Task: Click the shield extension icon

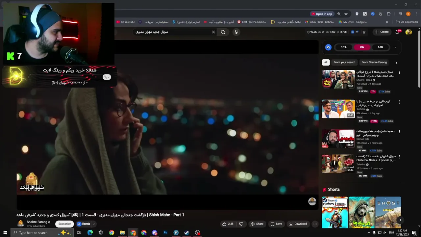Action: point(357,14)
